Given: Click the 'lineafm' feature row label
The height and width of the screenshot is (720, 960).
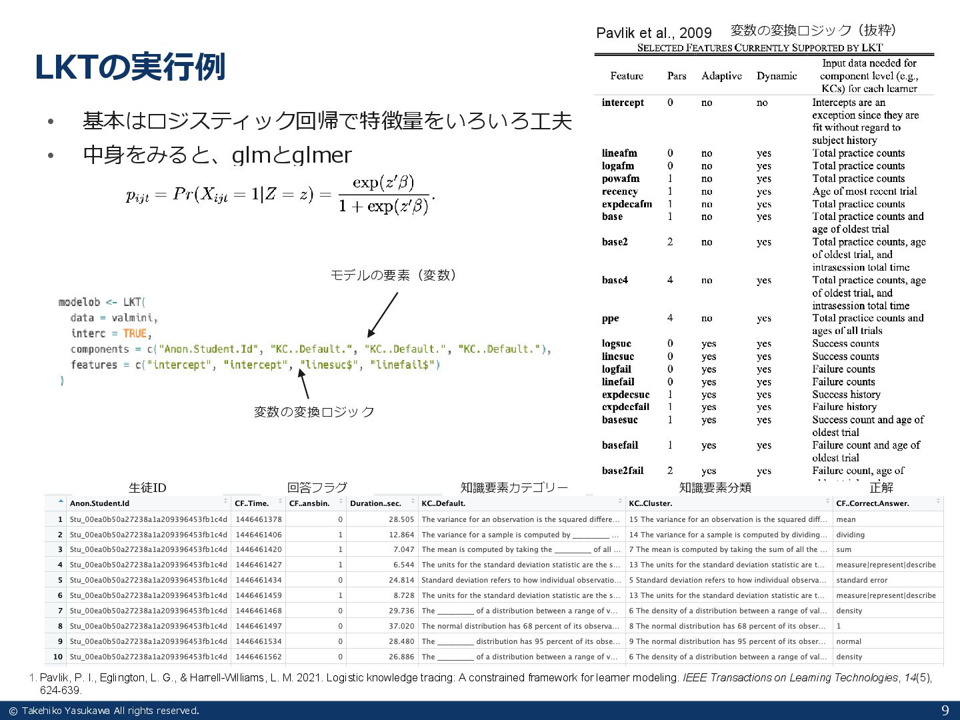Looking at the screenshot, I should 619,153.
